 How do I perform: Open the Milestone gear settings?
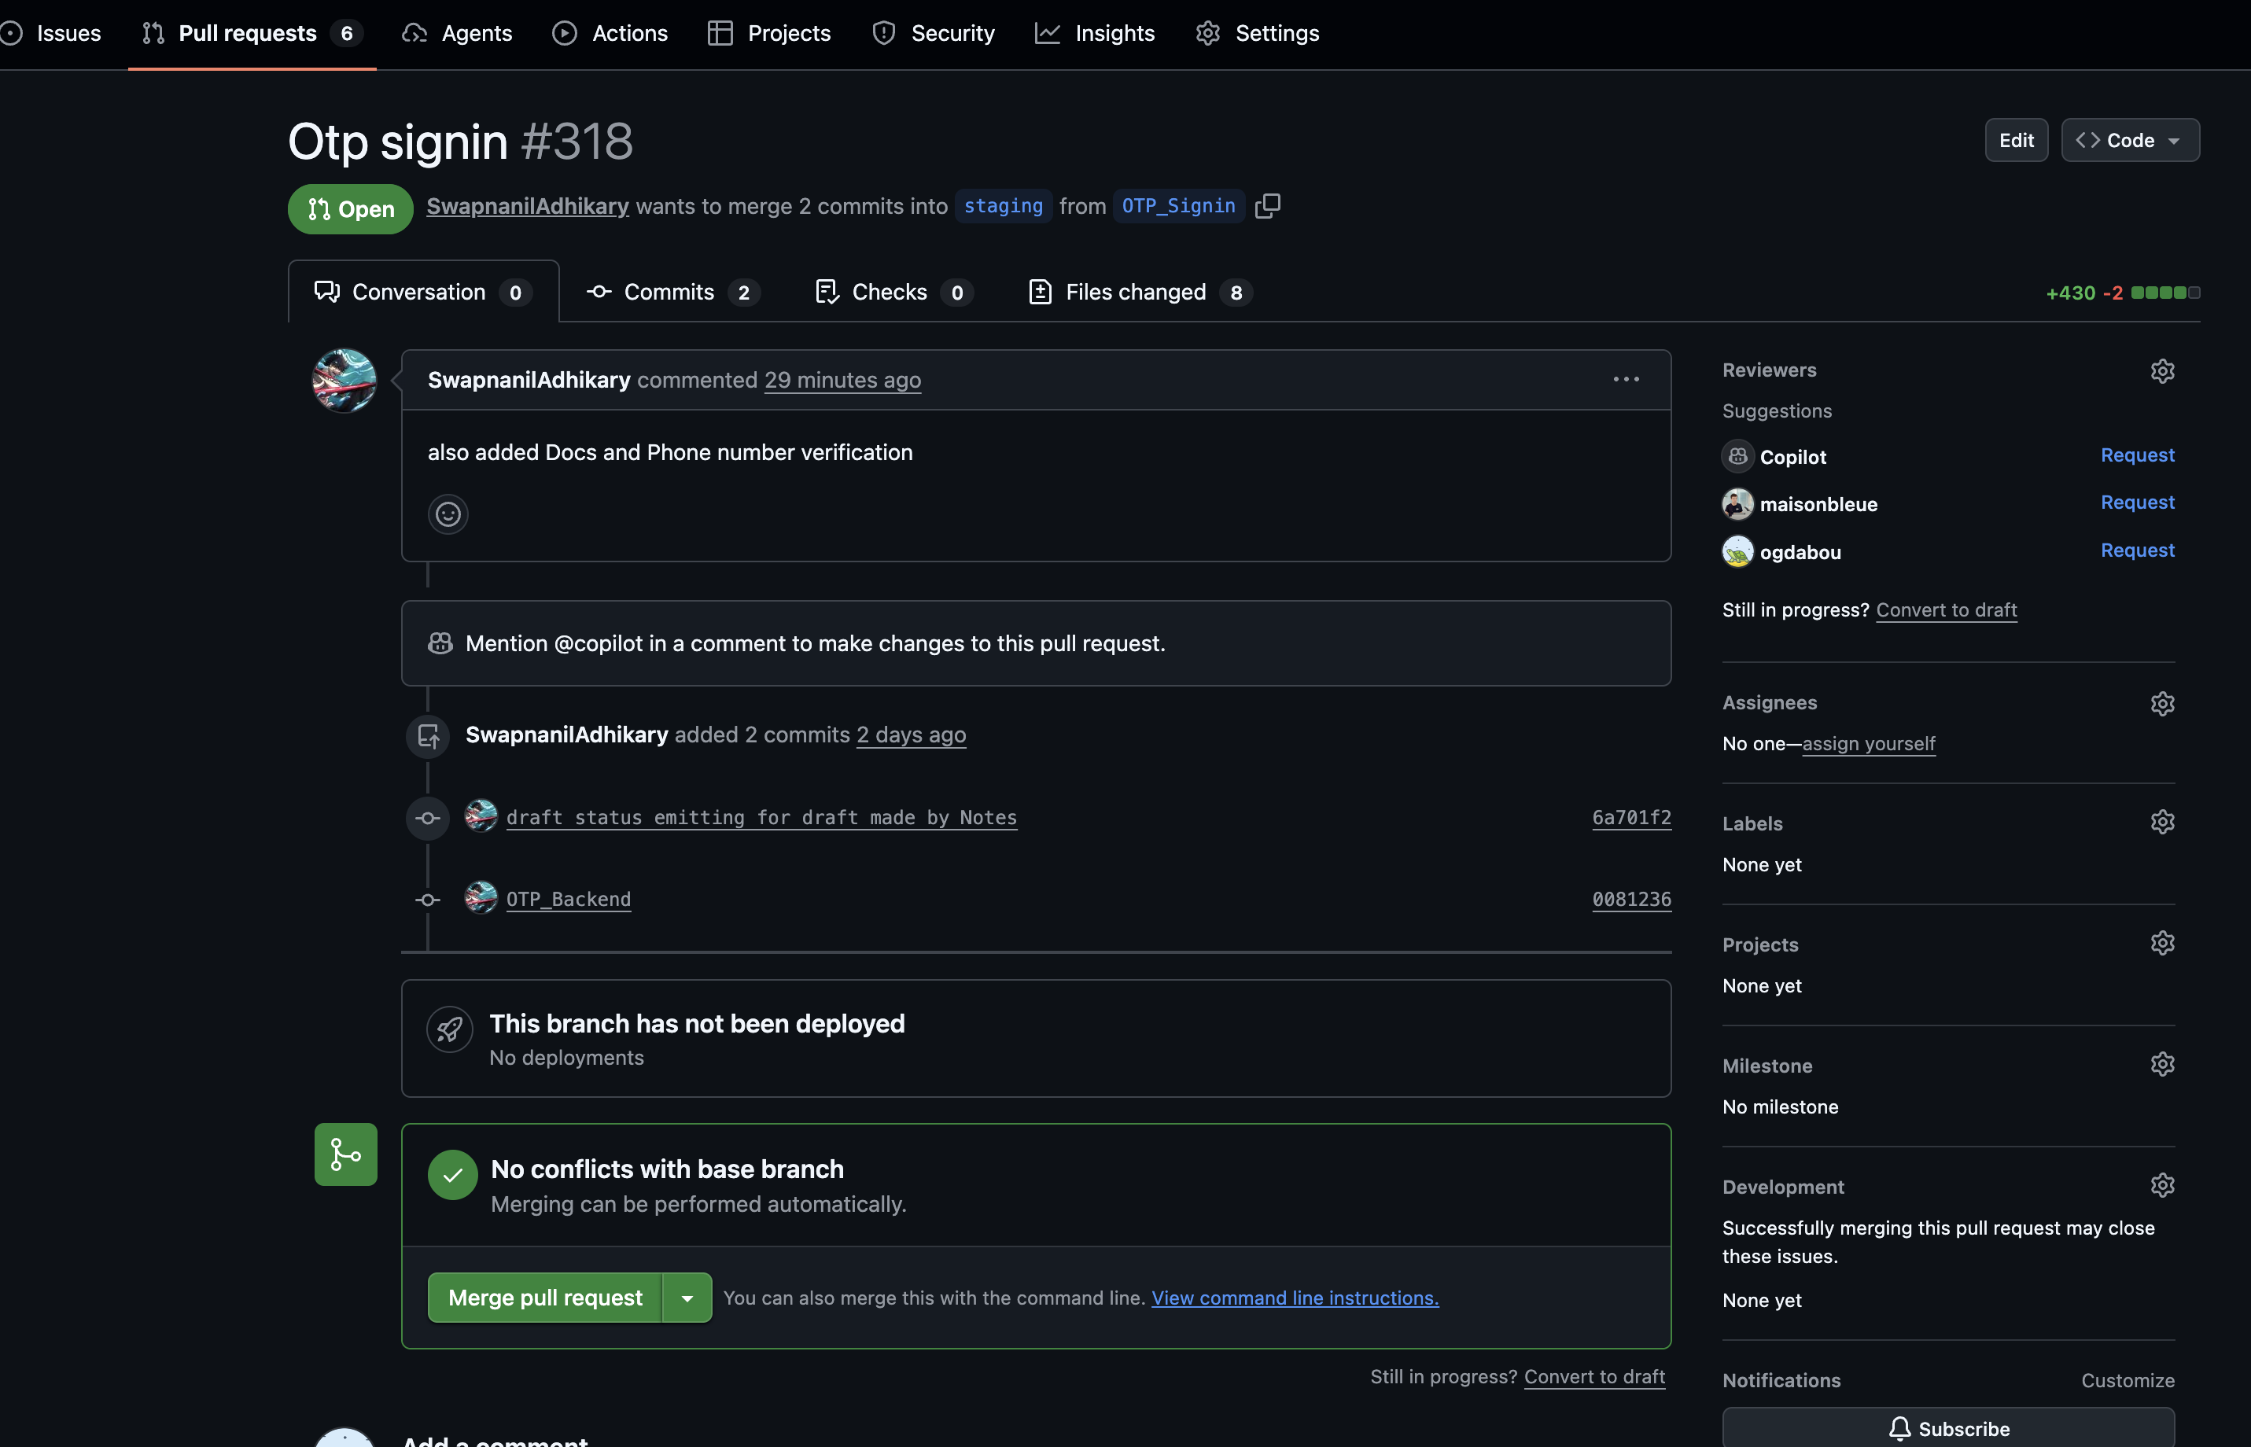(x=2162, y=1065)
